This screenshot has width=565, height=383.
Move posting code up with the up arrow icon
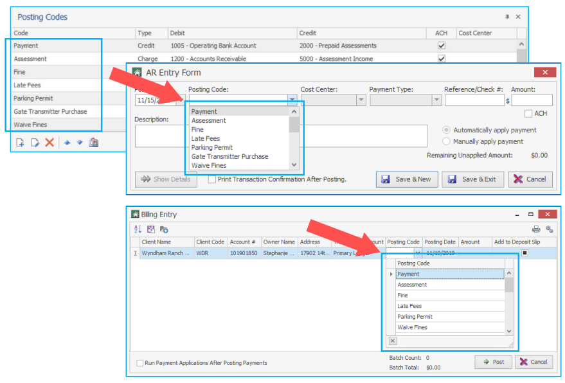click(67, 143)
